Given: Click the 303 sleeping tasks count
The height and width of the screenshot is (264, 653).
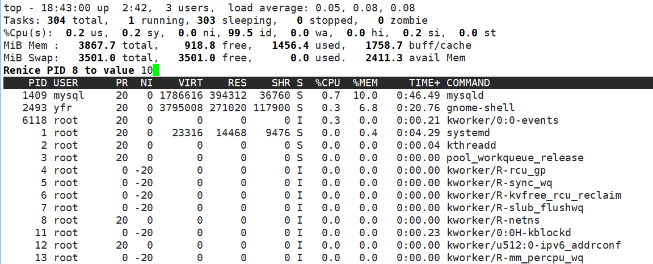Looking at the screenshot, I should click(206, 20).
